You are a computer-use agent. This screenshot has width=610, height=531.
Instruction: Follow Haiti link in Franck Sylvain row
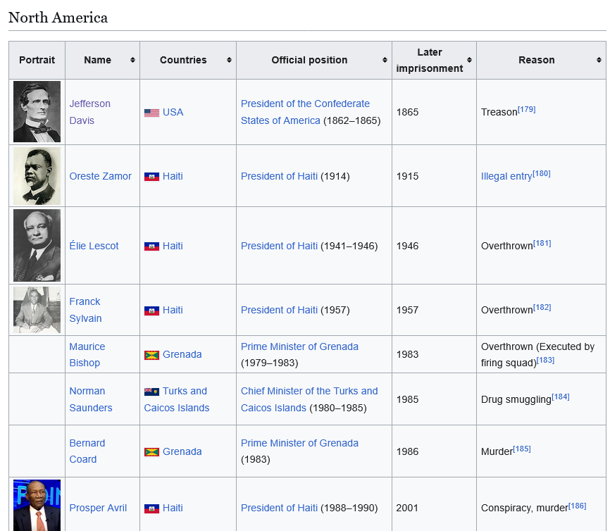[173, 310]
